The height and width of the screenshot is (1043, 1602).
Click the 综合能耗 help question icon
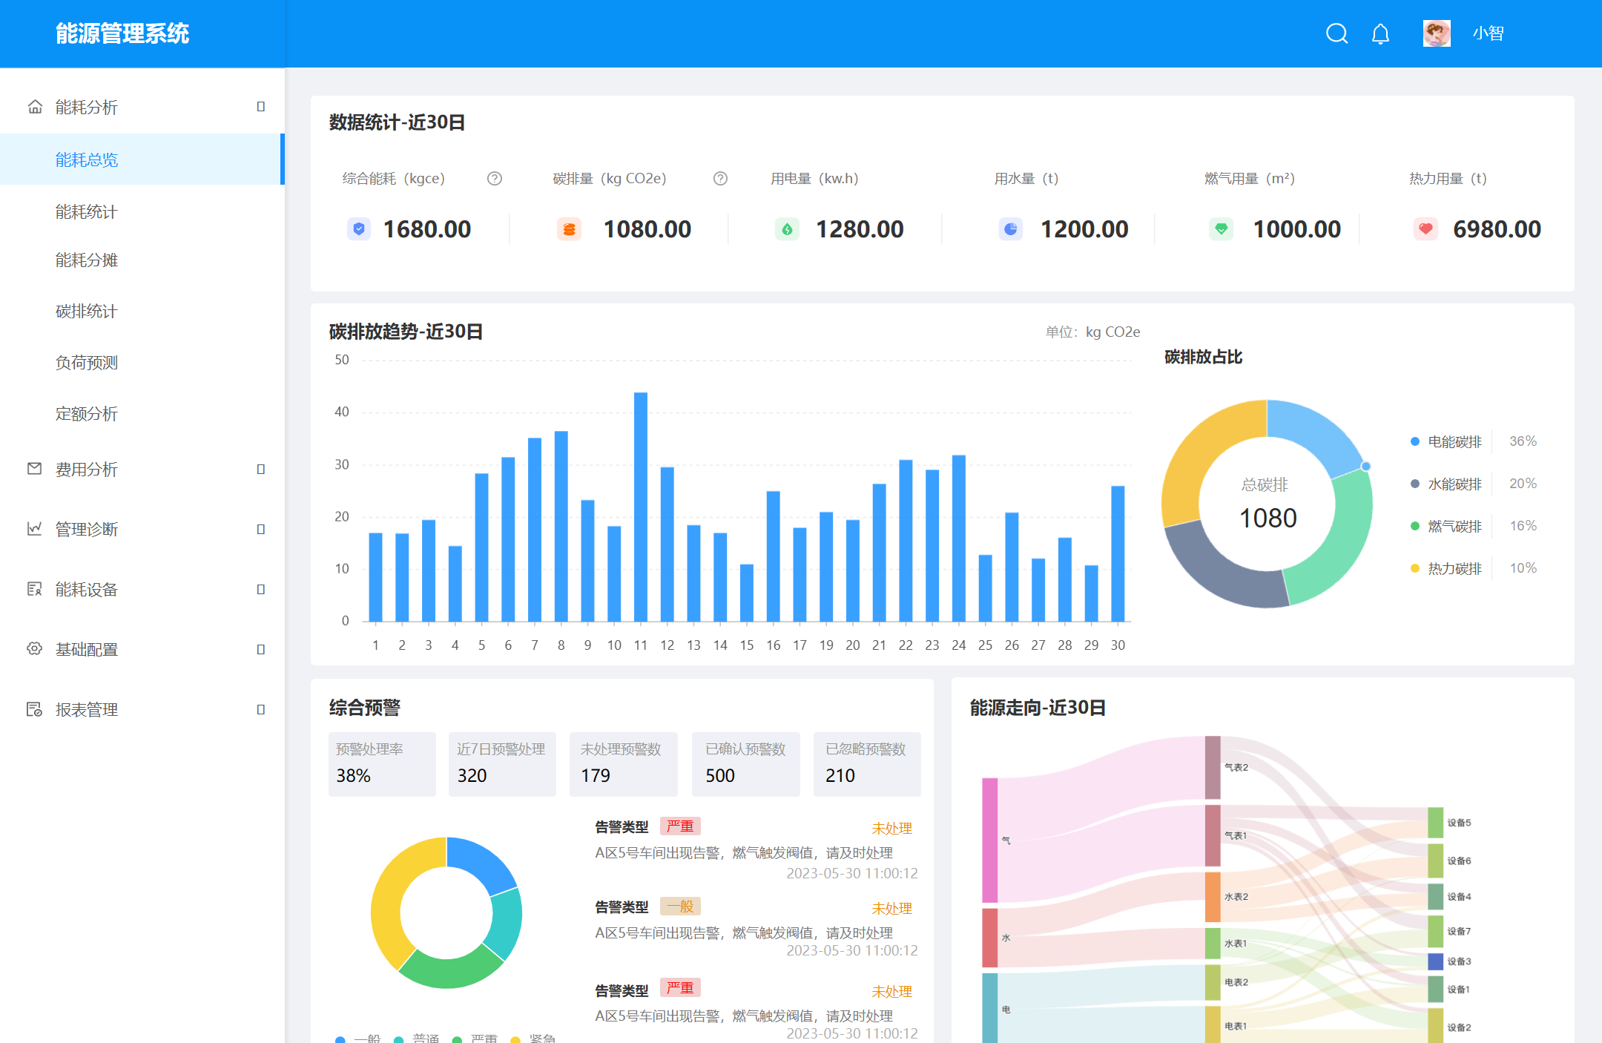pos(495,179)
